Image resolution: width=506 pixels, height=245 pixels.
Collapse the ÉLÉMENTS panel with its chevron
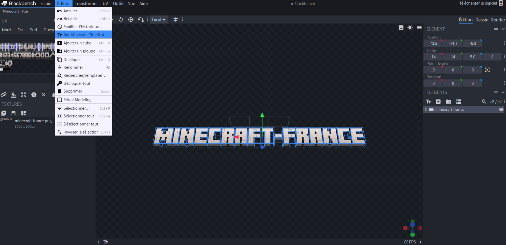click(502, 92)
